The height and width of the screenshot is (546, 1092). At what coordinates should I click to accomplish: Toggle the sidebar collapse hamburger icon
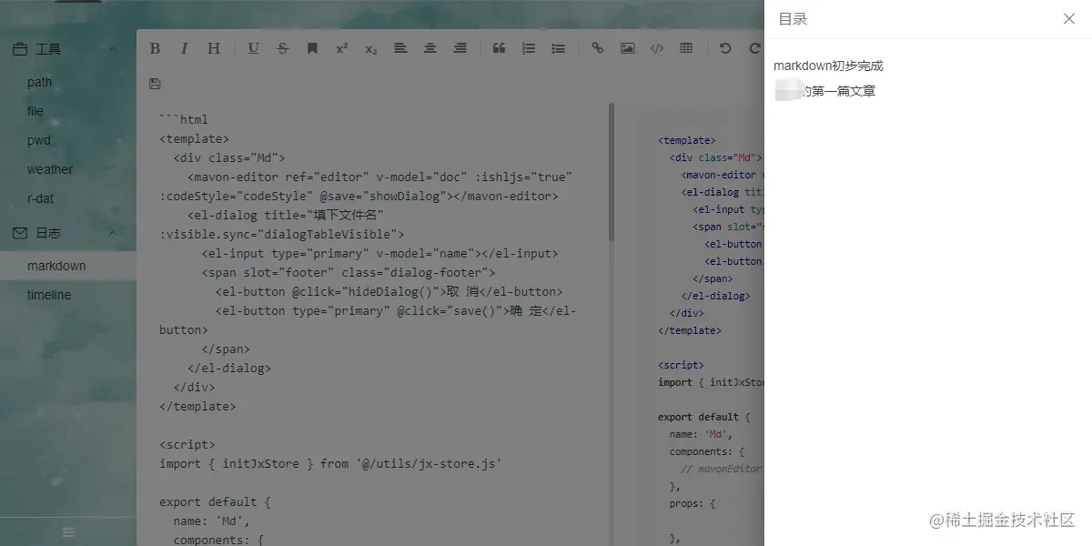[68, 532]
